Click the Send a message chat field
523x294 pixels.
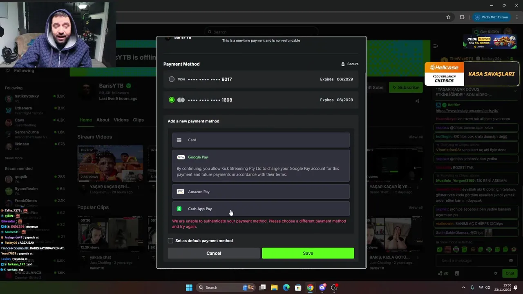pos(476,261)
